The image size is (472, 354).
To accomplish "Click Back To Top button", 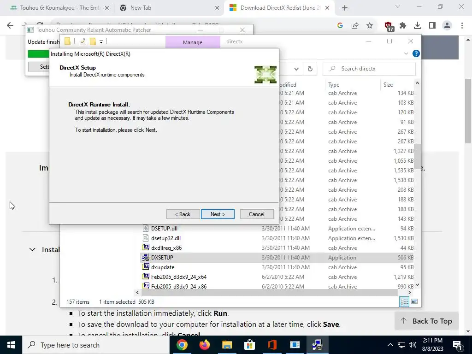I will click(x=426, y=321).
